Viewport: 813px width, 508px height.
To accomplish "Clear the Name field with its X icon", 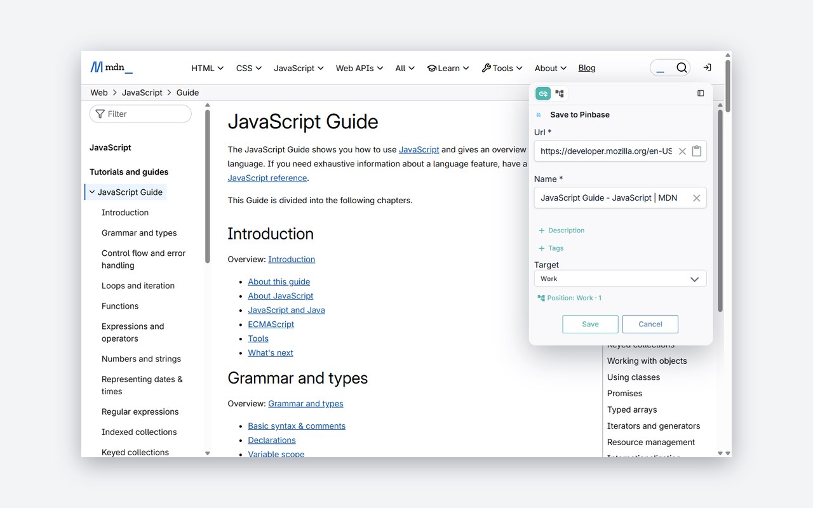I will (x=697, y=198).
